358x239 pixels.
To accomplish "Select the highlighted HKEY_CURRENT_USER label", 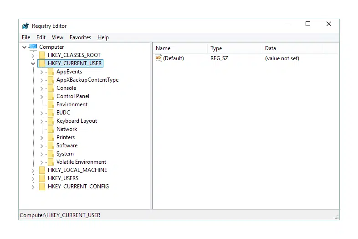I will [75, 63].
